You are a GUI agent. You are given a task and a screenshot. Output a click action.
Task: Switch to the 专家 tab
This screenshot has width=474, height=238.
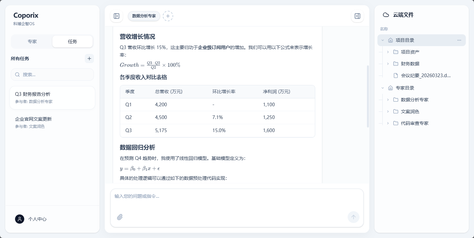point(32,41)
